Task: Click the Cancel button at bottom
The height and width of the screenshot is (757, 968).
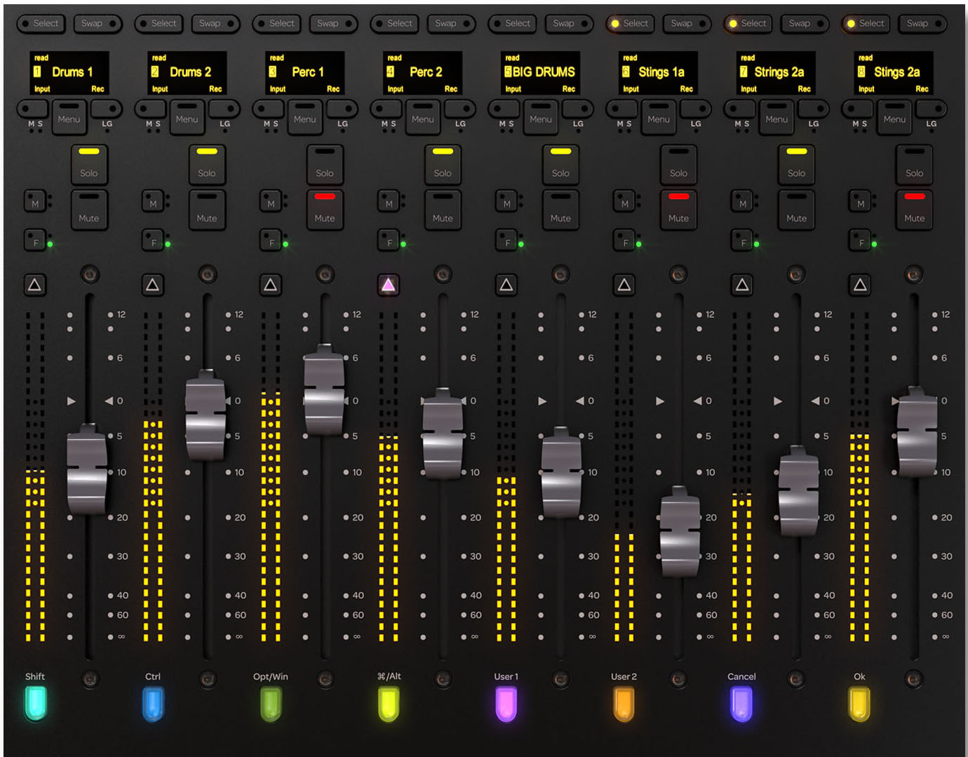Action: [741, 704]
